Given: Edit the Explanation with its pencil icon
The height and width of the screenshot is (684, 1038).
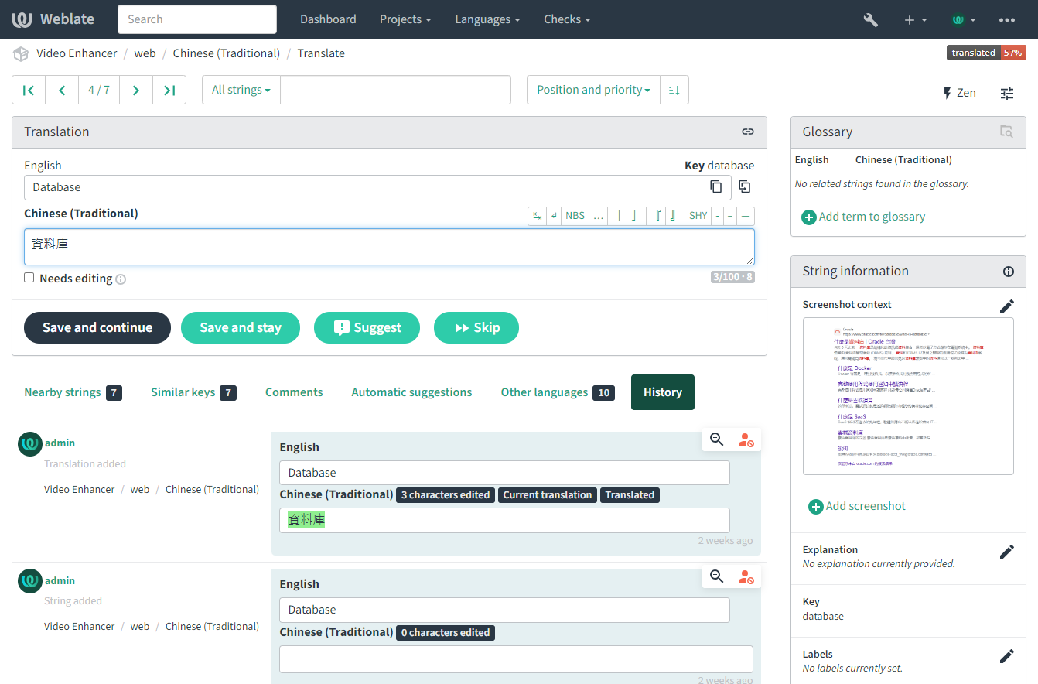Looking at the screenshot, I should (x=1006, y=552).
